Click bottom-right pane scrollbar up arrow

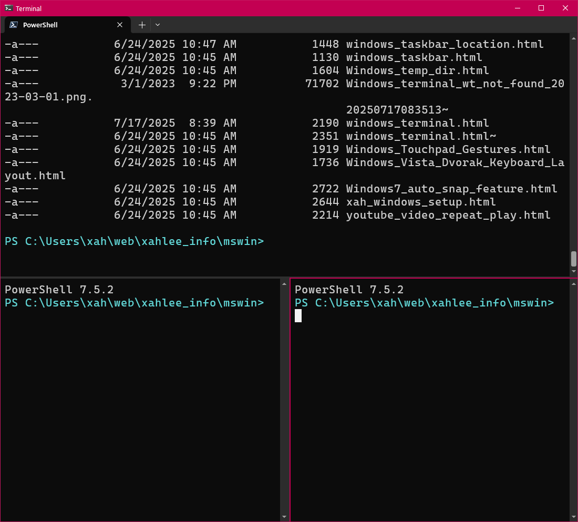[x=574, y=284]
